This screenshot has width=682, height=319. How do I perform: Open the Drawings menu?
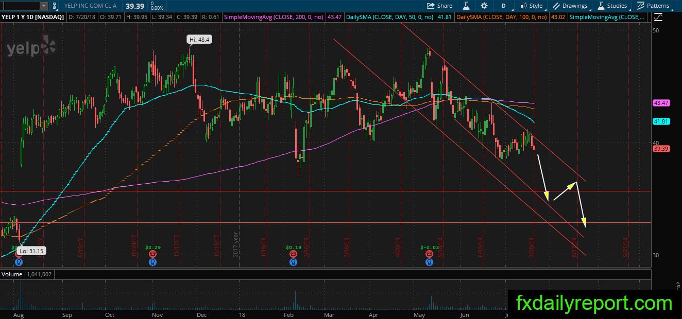click(570, 6)
